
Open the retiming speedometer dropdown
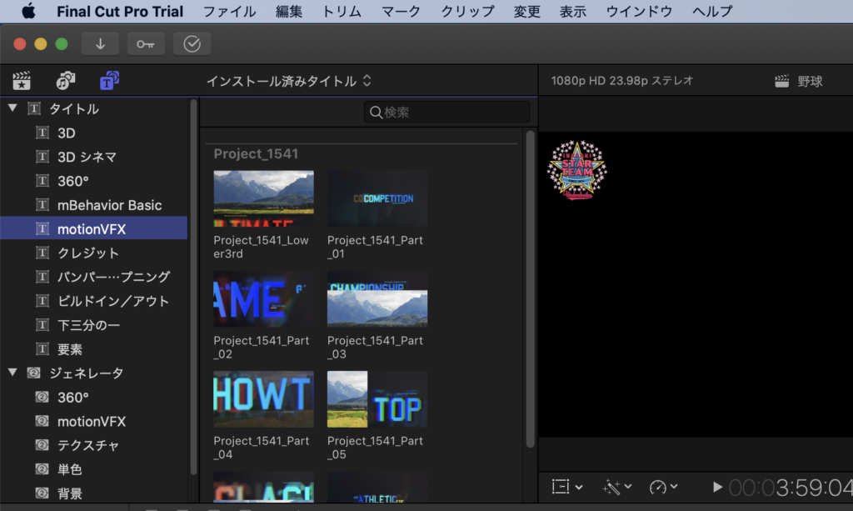663,487
